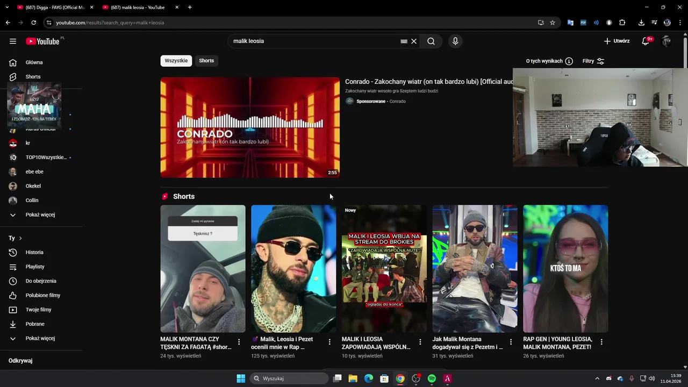Run the search with the magnifier button

431,41
